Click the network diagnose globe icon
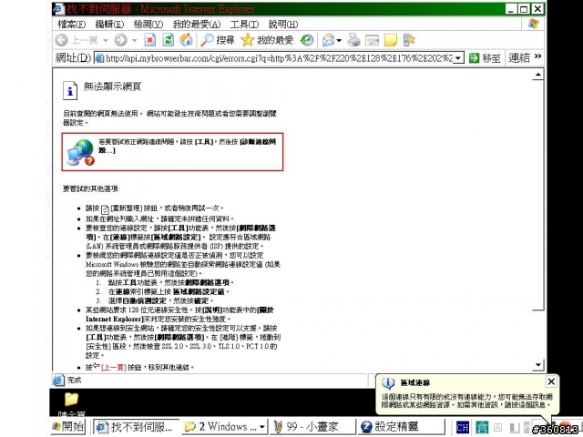This screenshot has width=583, height=437. click(81, 152)
